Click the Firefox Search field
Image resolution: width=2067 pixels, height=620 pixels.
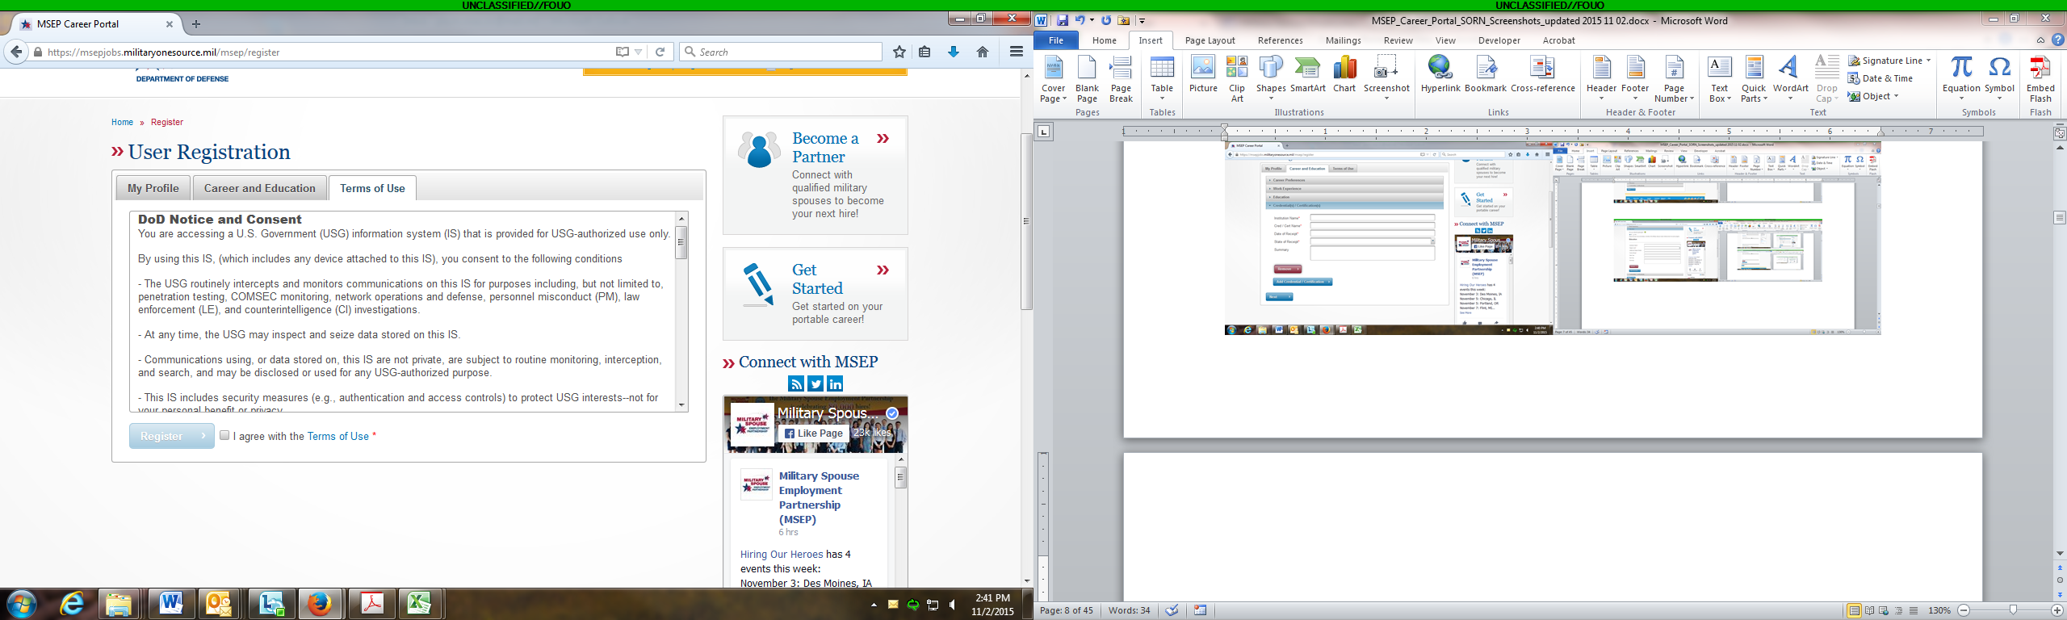tap(781, 52)
